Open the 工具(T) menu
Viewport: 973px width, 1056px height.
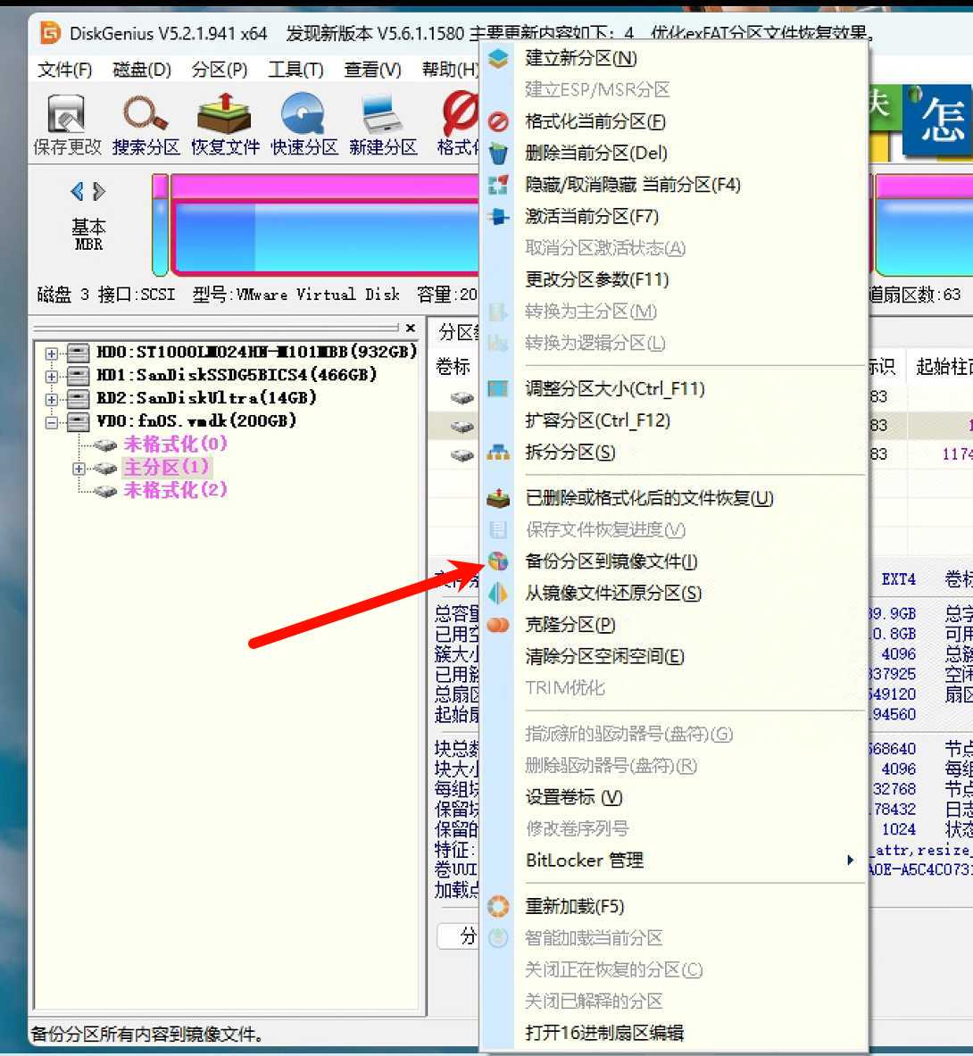coord(295,70)
